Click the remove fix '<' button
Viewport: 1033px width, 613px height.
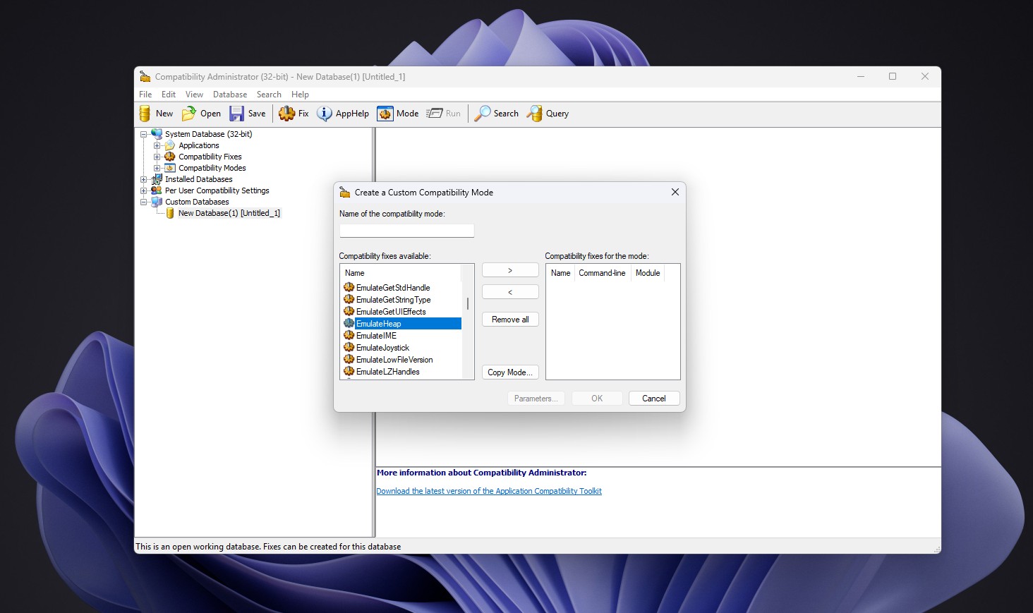510,292
